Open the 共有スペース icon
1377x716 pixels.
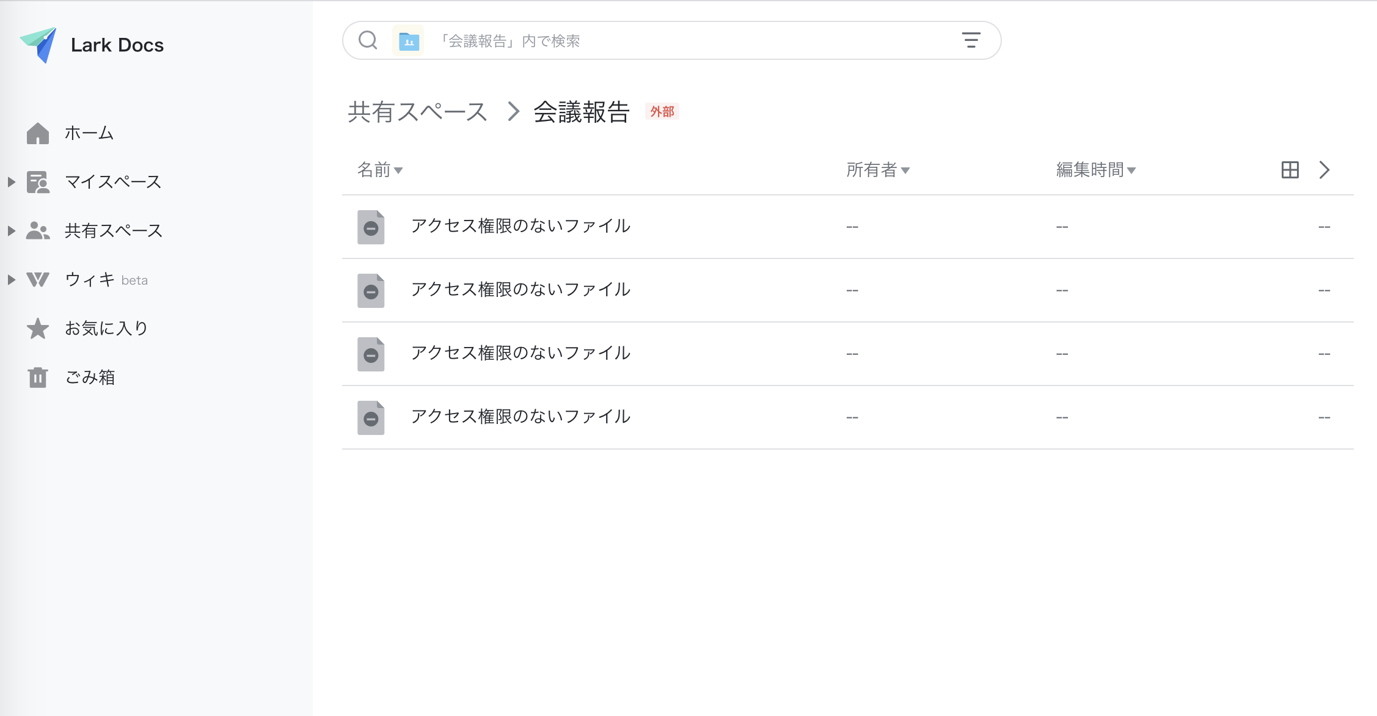[38, 230]
